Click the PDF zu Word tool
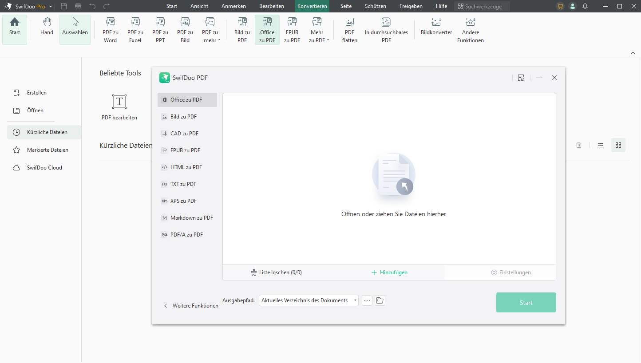This screenshot has height=363, width=641. 110,30
